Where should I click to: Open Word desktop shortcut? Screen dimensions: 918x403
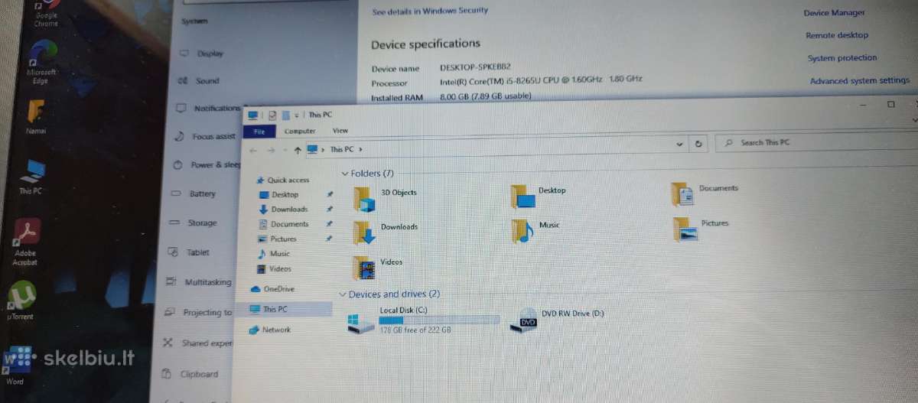(16, 366)
